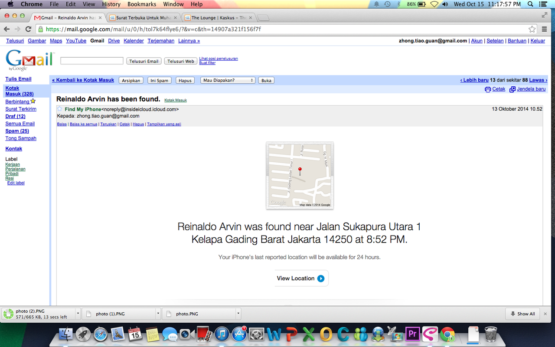Click the Telusuri Email button
This screenshot has height=347, width=555.
coord(144,61)
